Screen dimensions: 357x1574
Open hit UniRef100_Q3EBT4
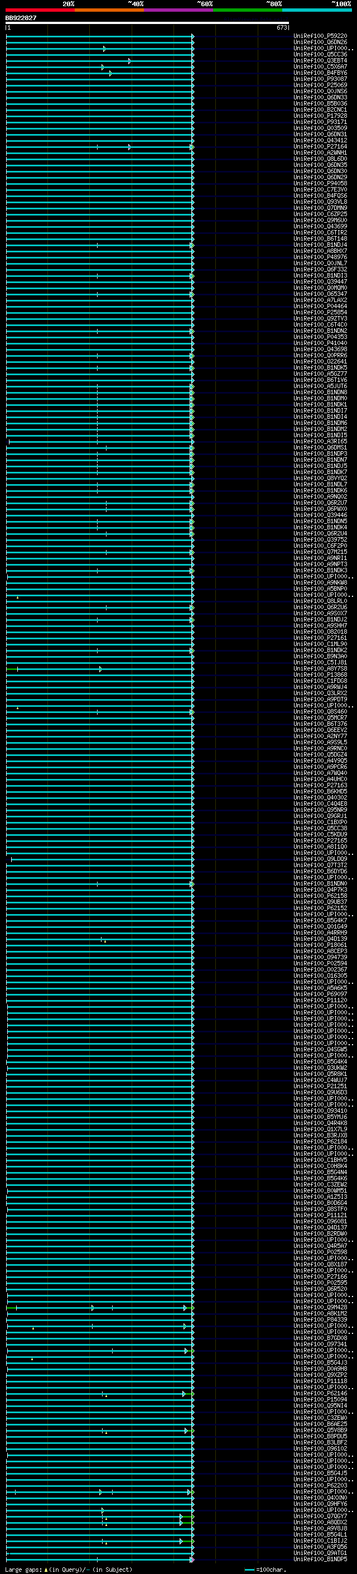click(320, 60)
